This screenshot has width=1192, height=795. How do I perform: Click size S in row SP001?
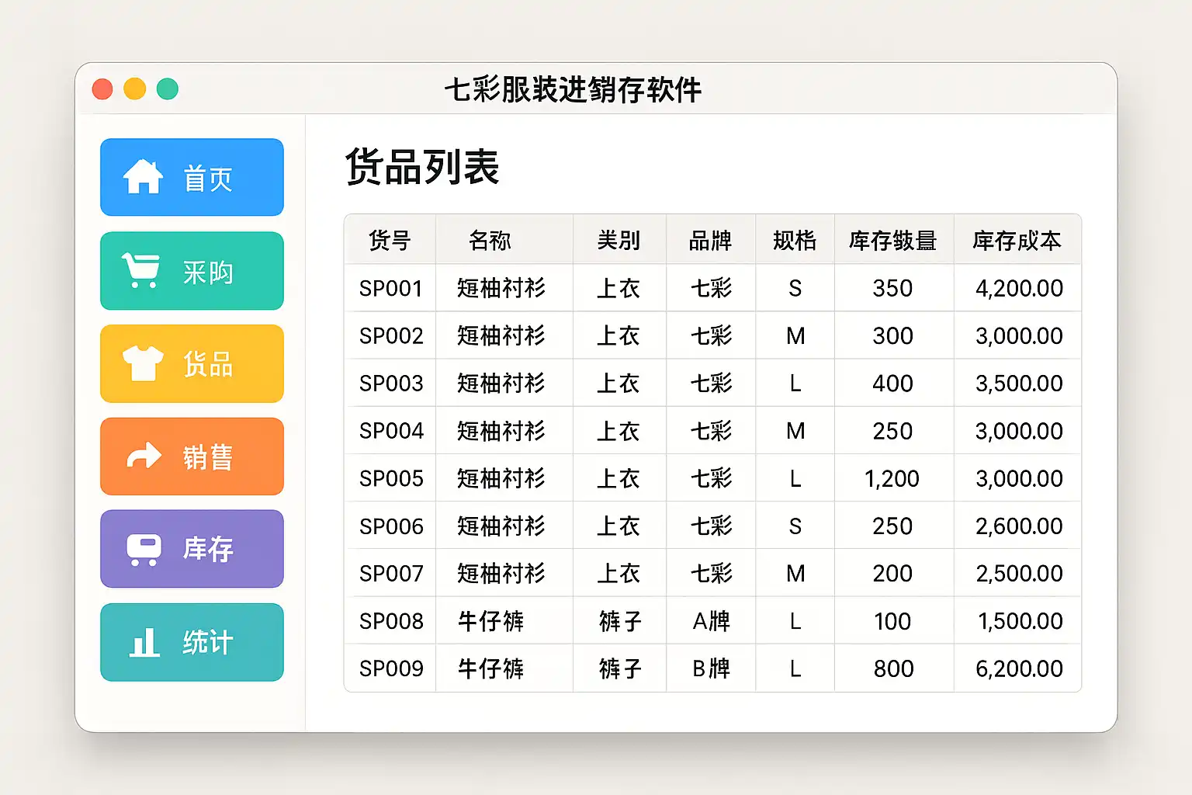point(795,289)
